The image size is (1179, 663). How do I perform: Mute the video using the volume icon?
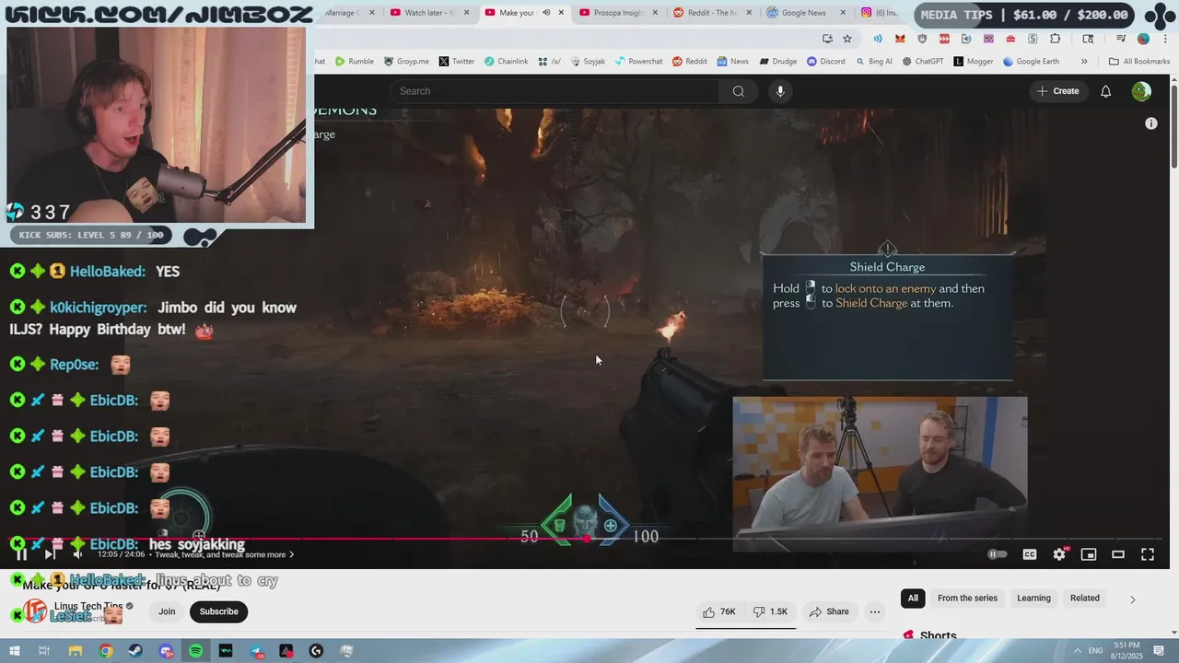(x=77, y=553)
